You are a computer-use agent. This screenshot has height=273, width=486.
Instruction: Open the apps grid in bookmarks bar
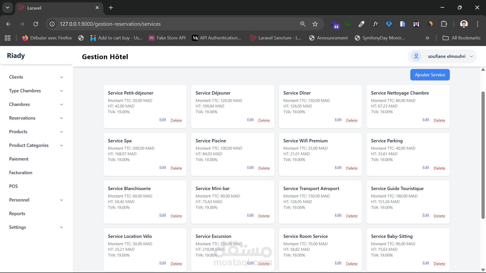(x=8, y=38)
